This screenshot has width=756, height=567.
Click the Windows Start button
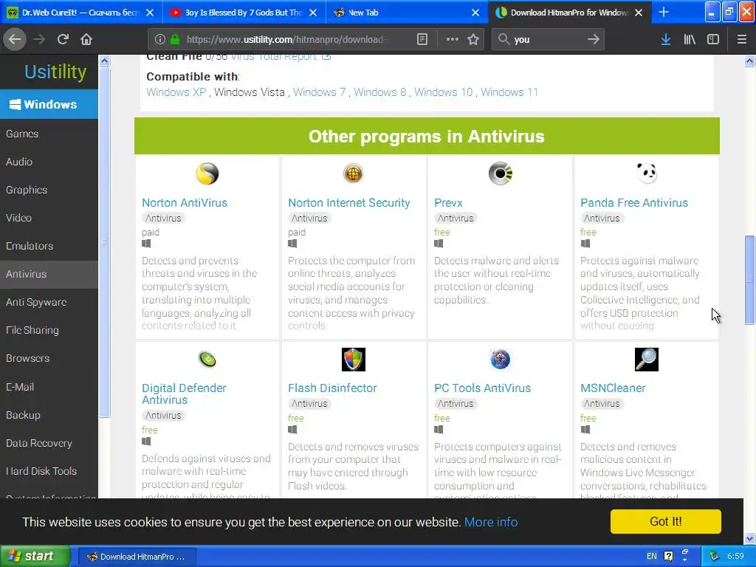[35, 557]
